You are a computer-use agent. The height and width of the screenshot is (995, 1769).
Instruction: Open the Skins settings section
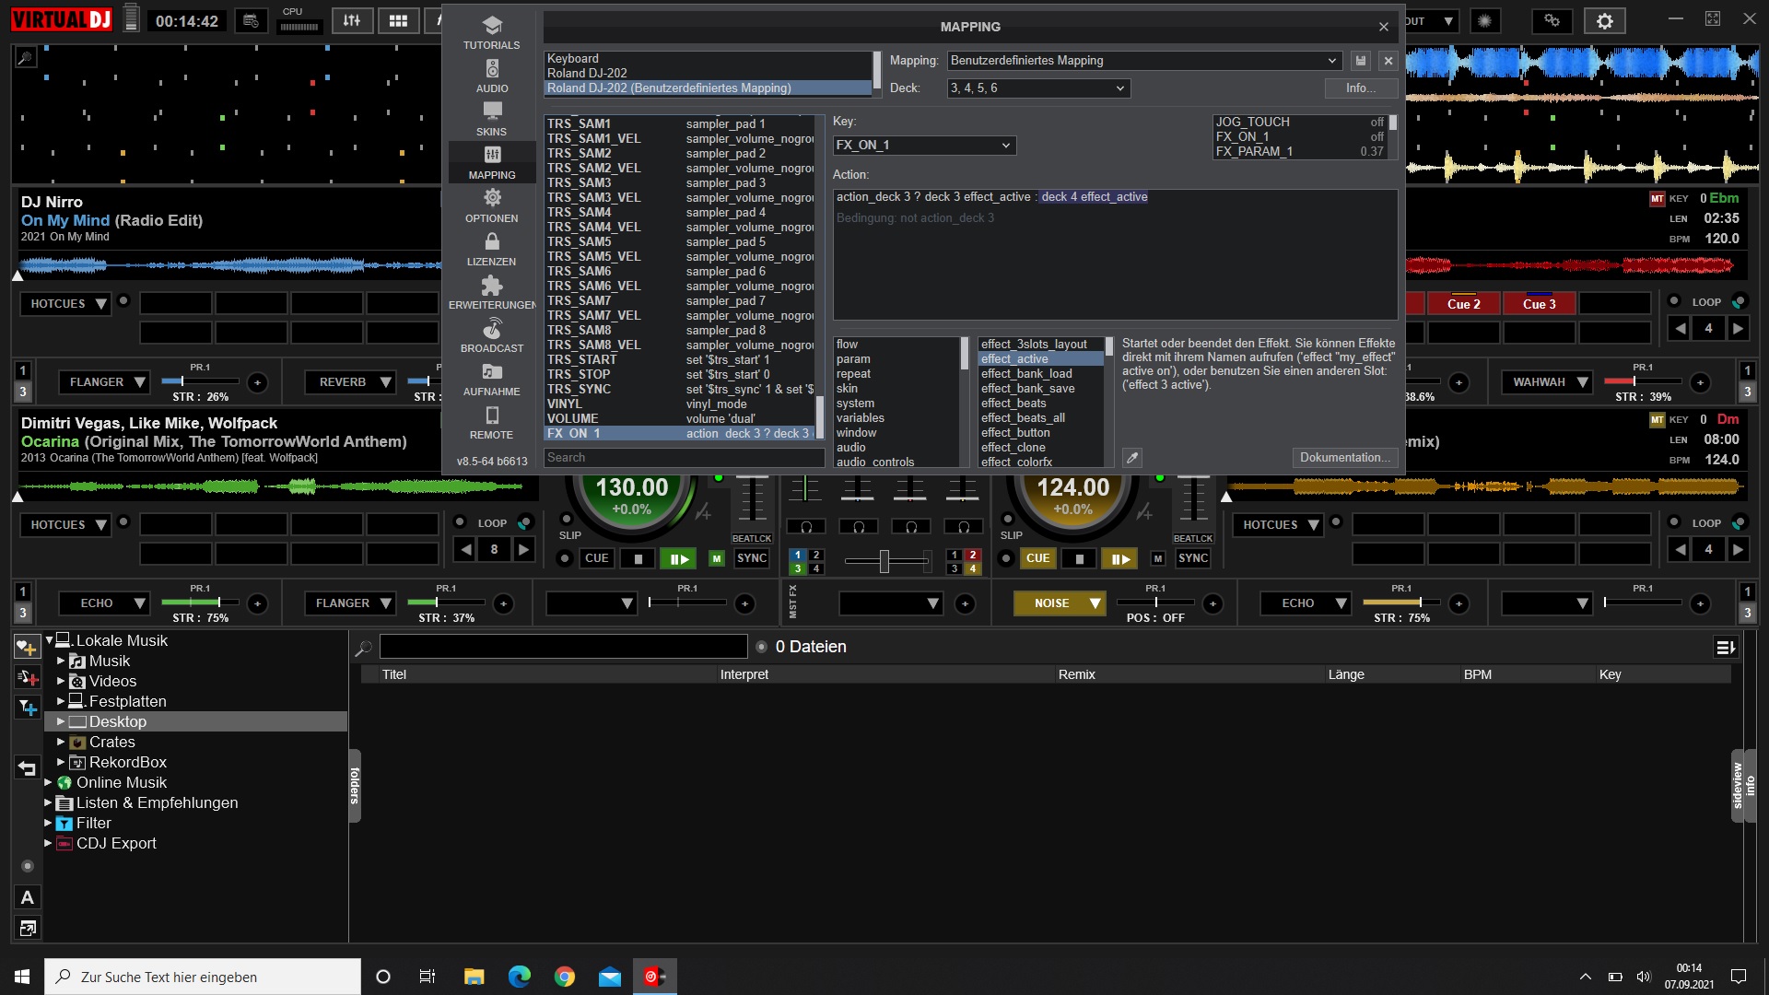(x=492, y=119)
